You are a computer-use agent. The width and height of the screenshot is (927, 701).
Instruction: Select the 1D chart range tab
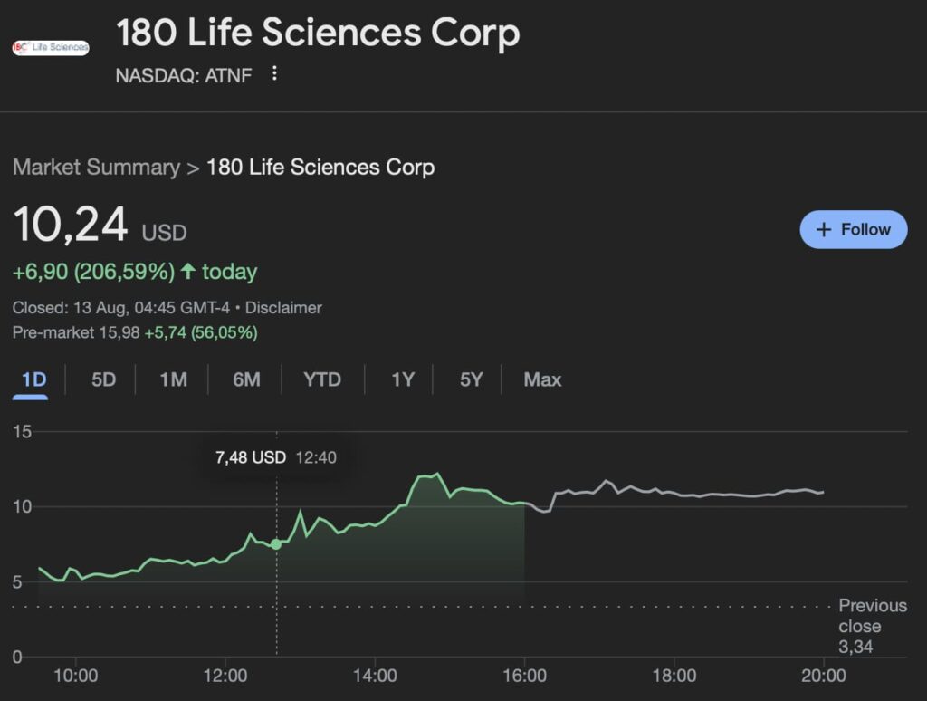pos(33,379)
